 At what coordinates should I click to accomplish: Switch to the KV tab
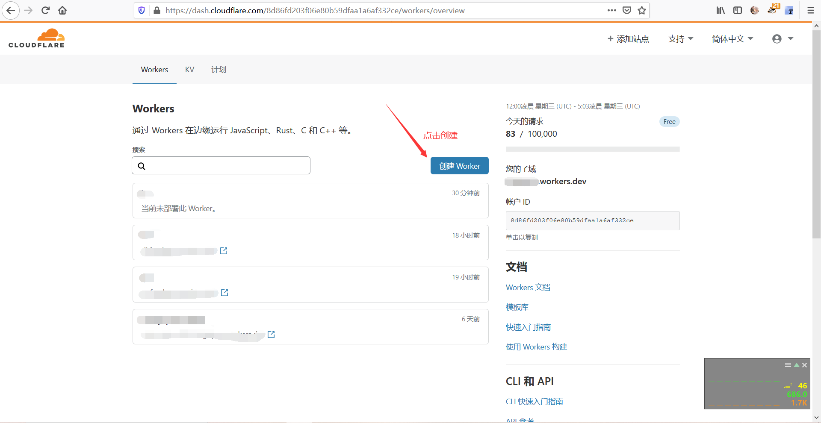189,70
